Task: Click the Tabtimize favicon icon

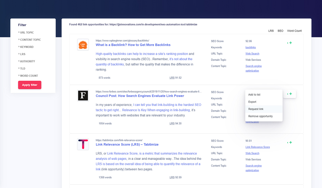Action: pyautogui.click(x=83, y=144)
